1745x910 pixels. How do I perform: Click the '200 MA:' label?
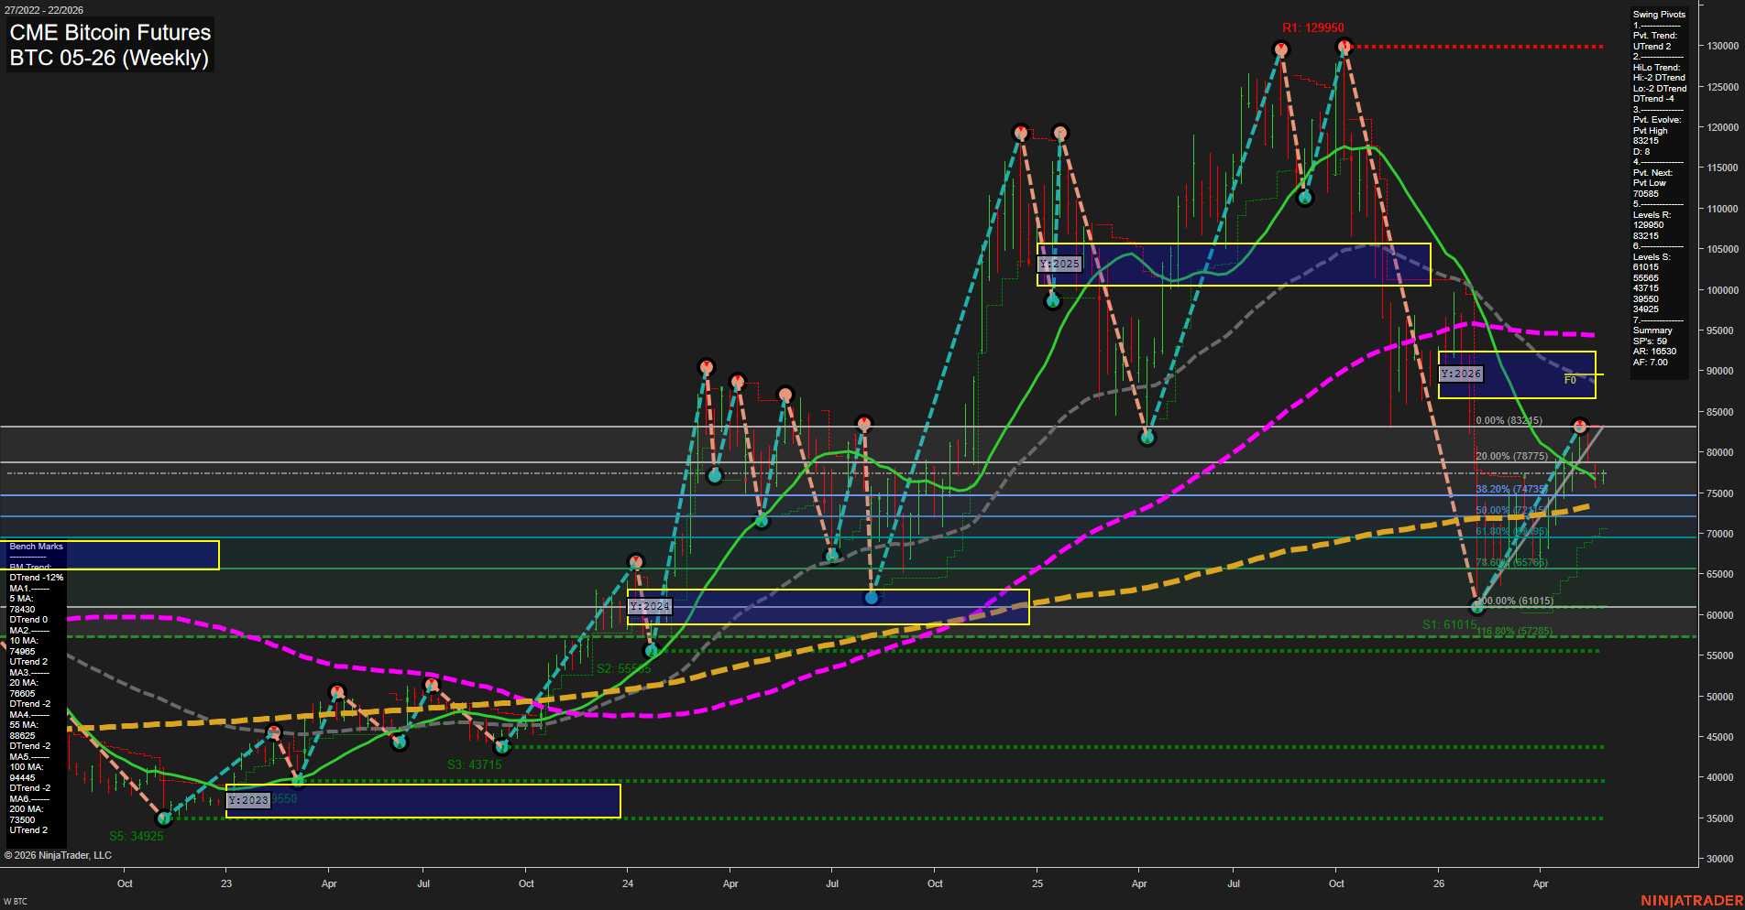click(26, 809)
